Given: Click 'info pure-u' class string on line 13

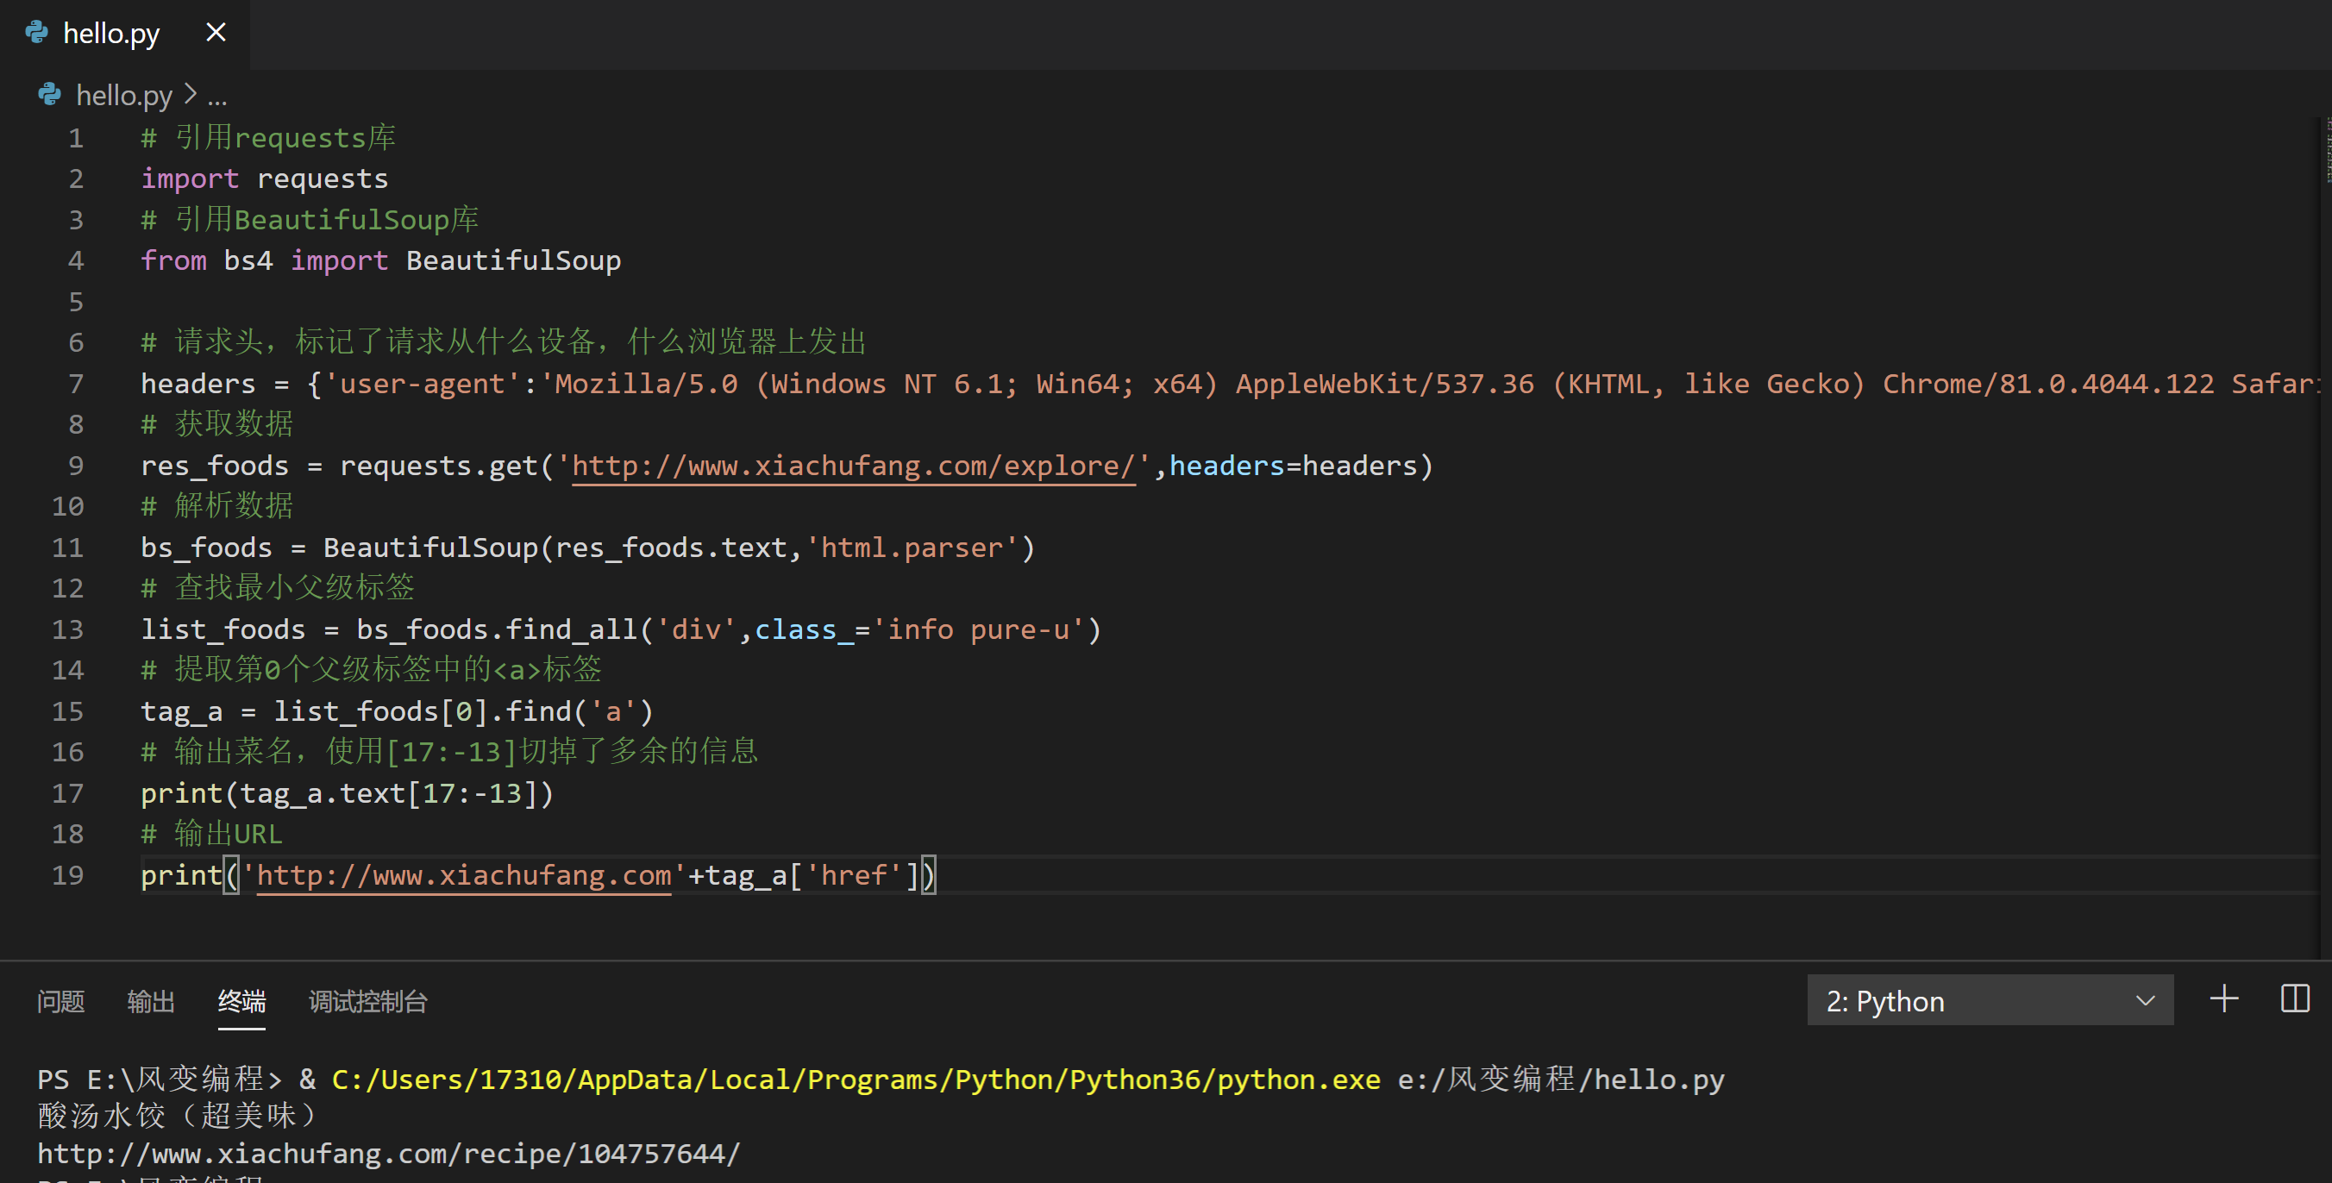Looking at the screenshot, I should click(x=979, y=629).
